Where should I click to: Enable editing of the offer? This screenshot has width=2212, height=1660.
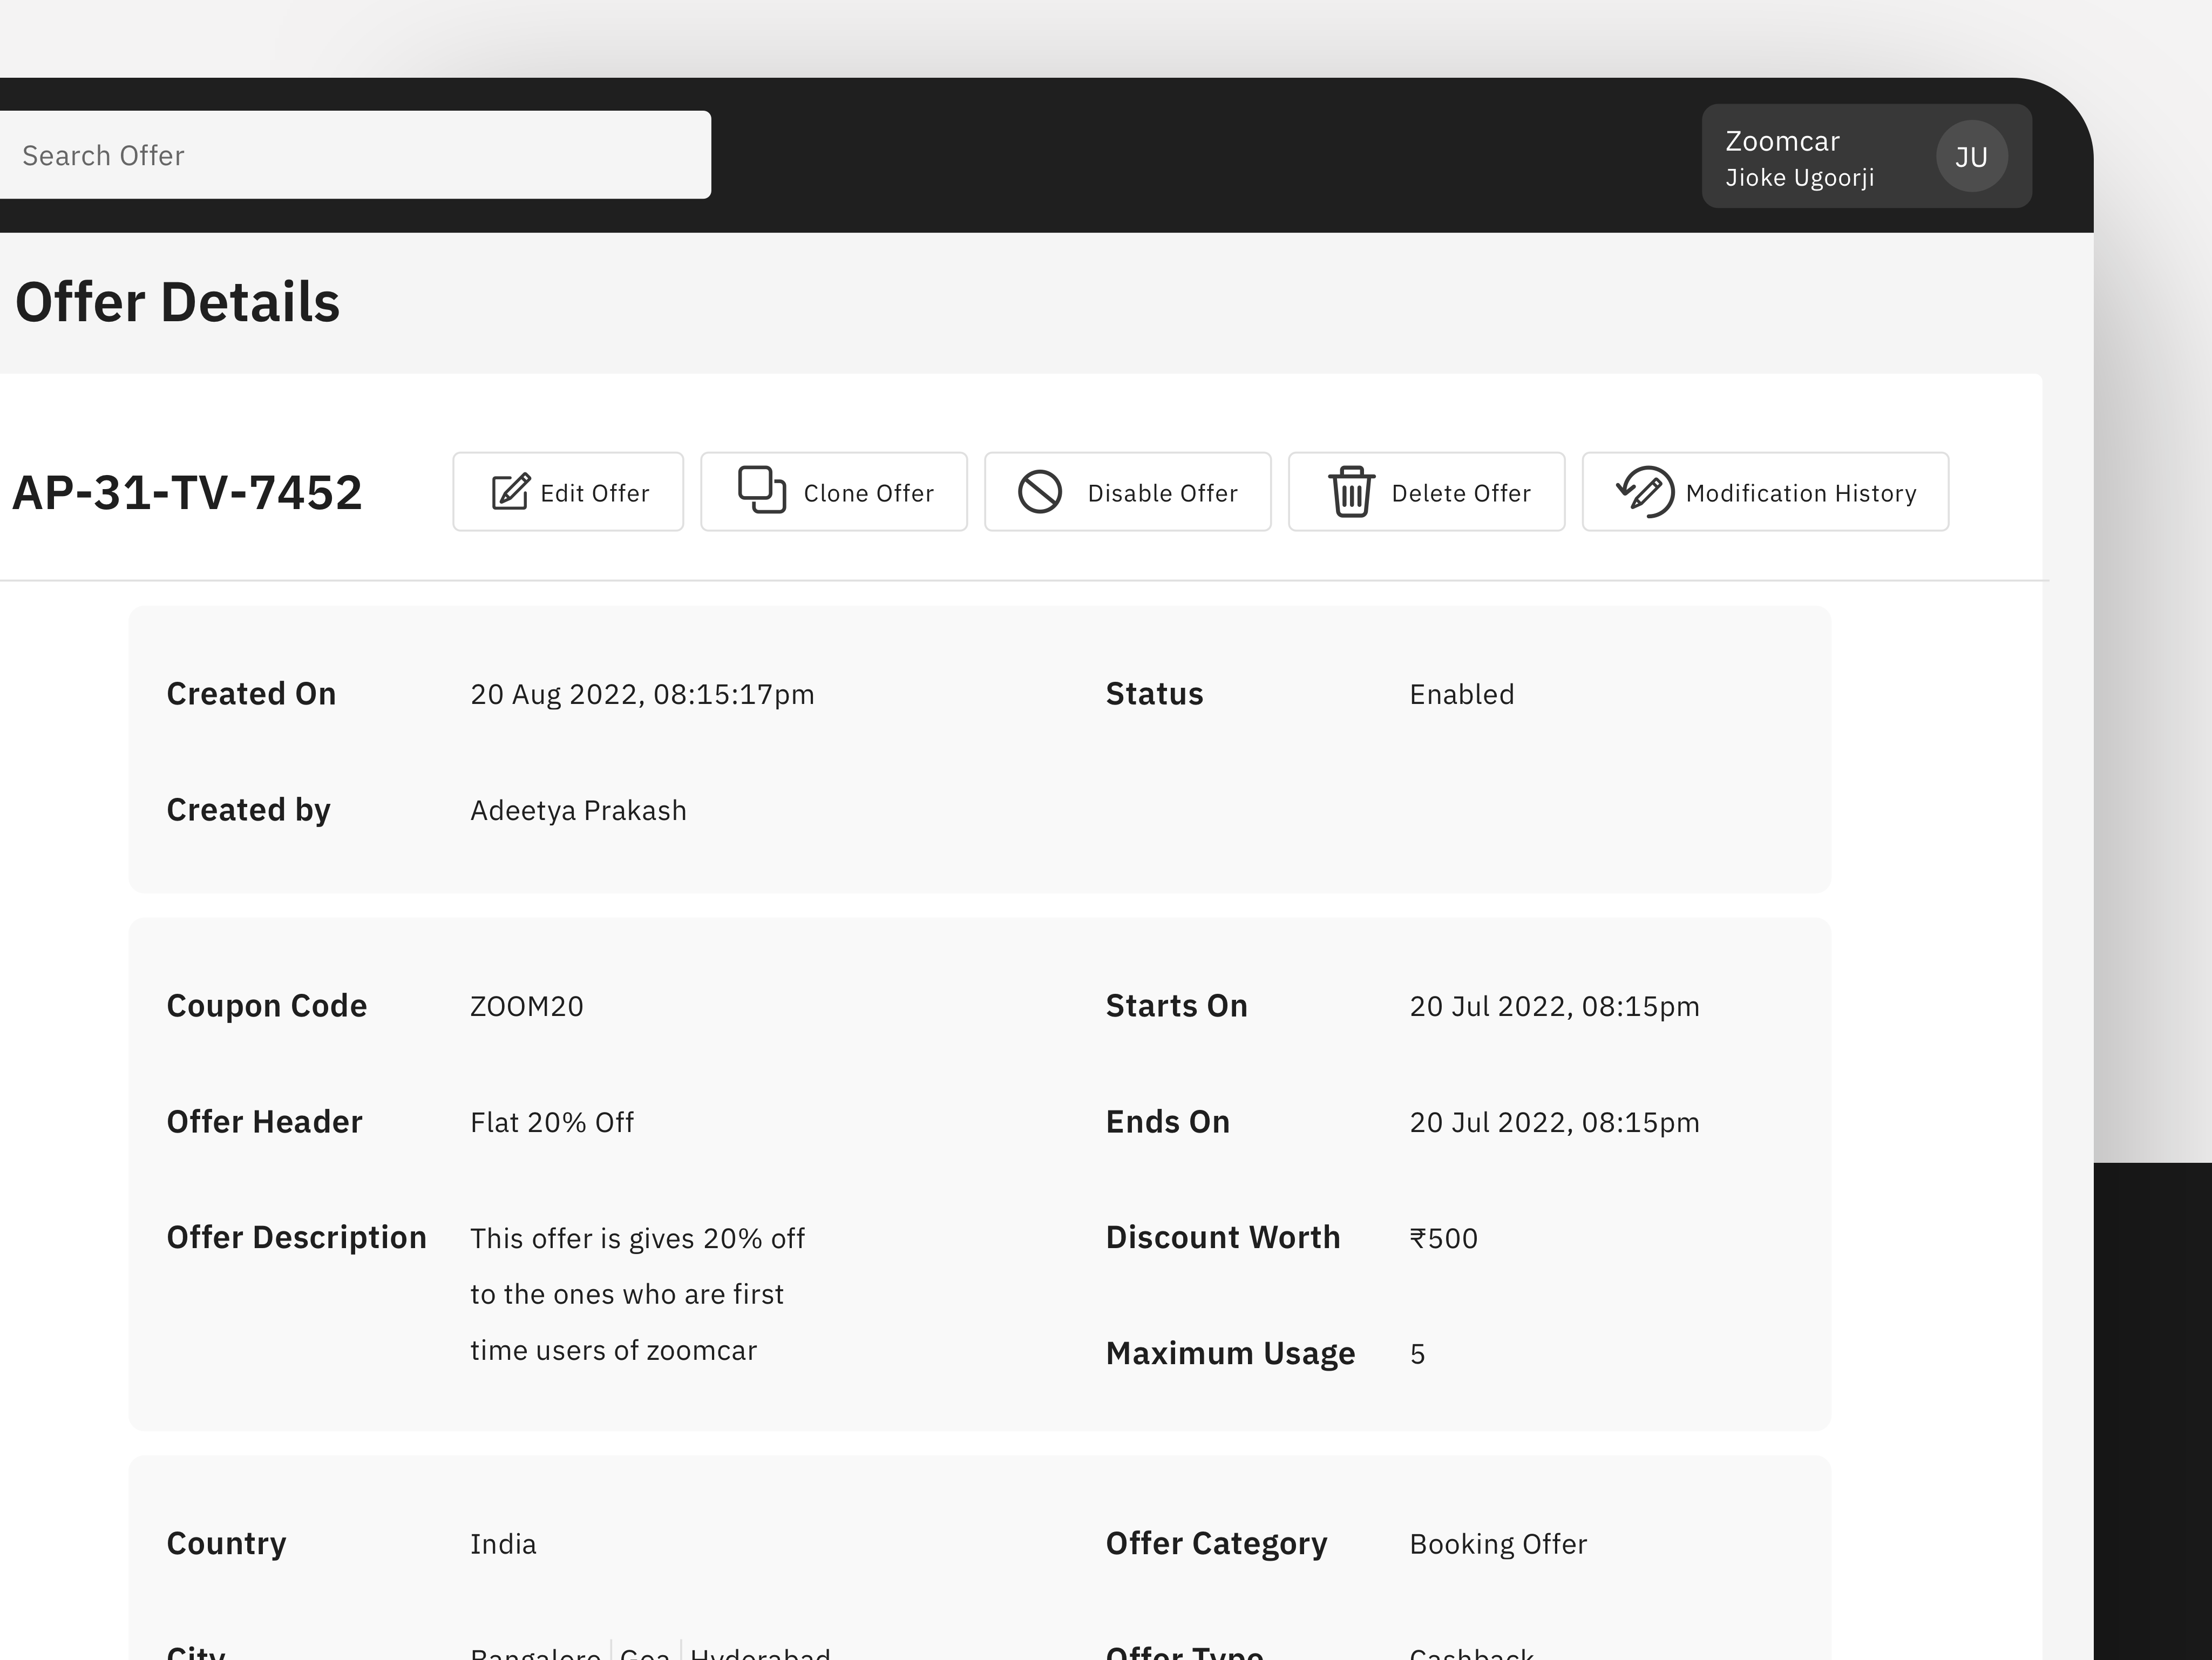[567, 491]
